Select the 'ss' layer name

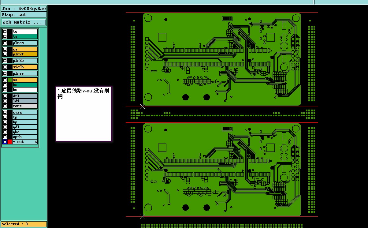tap(25, 80)
